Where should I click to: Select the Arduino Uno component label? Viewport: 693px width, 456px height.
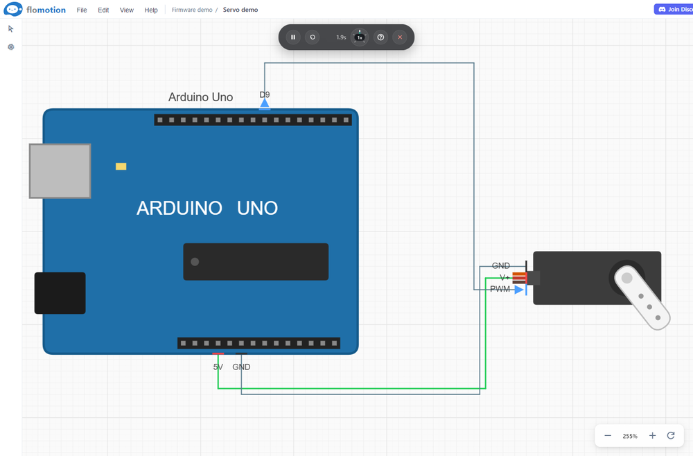pyautogui.click(x=201, y=97)
